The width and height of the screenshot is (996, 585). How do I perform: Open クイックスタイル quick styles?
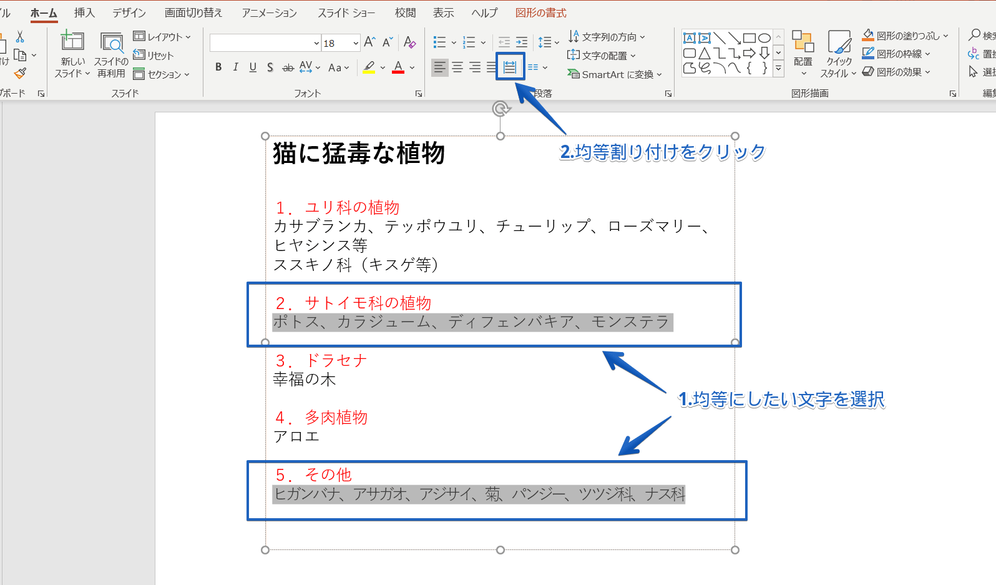tap(838, 54)
